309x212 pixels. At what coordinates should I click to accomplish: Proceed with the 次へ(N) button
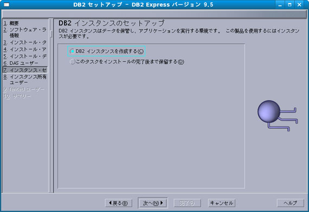153,203
